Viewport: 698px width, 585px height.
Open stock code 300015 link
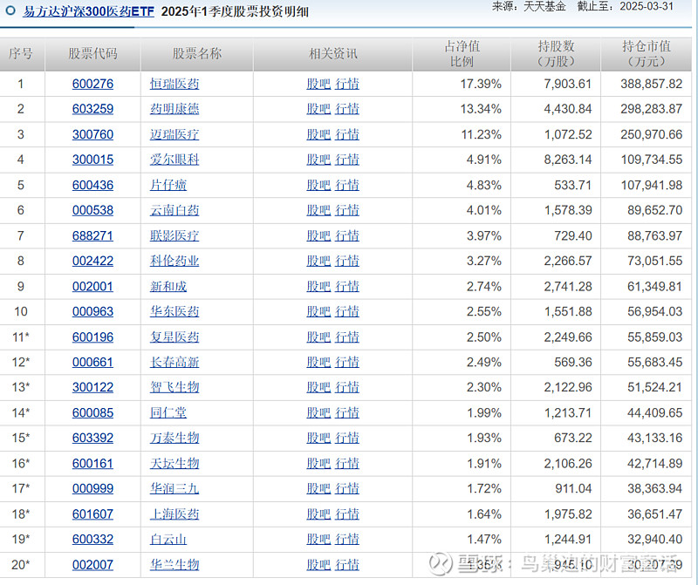coord(92,160)
